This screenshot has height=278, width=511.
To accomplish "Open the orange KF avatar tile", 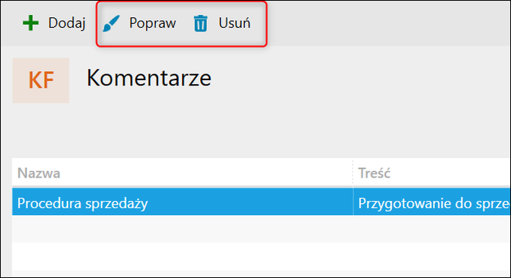I will click(x=40, y=80).
